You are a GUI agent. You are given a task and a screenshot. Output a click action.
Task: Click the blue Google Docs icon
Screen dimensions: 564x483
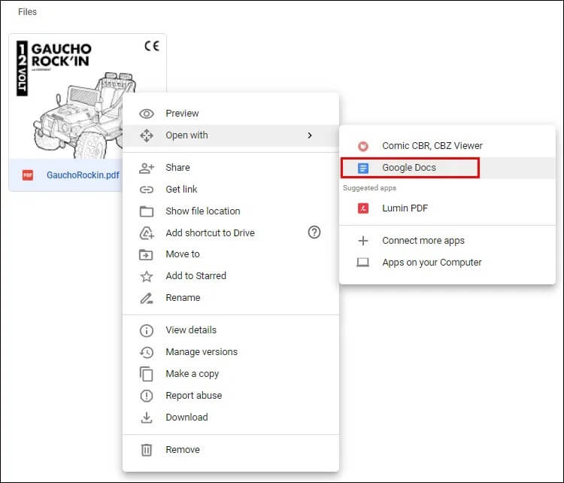pyautogui.click(x=363, y=168)
